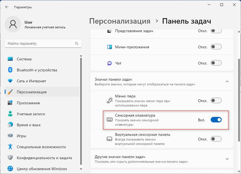
Task: Click the Система monitor icon
Action: pyautogui.click(x=10, y=59)
